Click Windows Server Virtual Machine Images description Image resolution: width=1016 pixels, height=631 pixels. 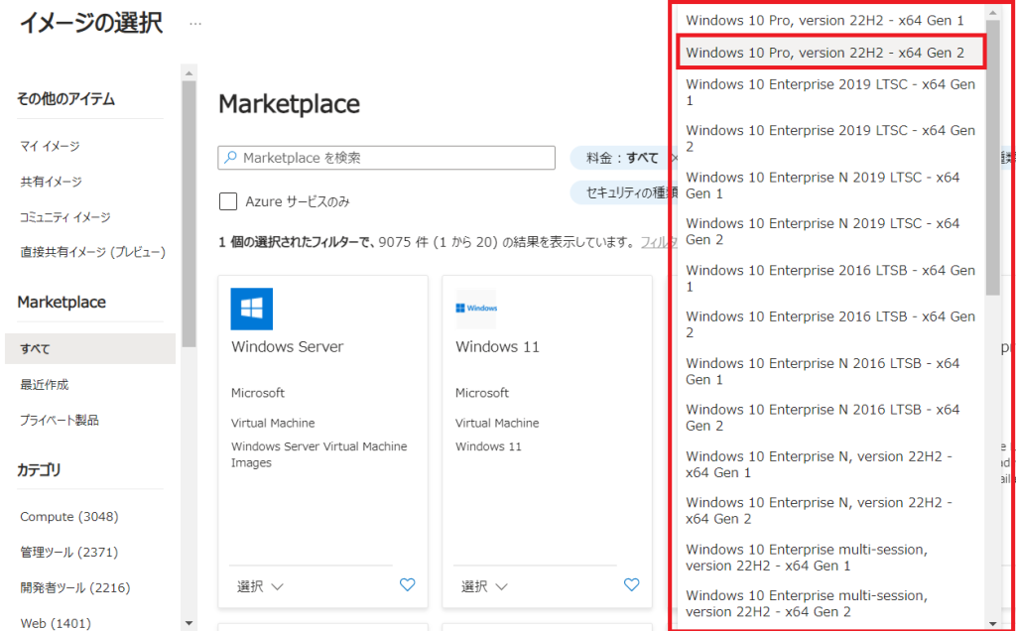(x=318, y=454)
